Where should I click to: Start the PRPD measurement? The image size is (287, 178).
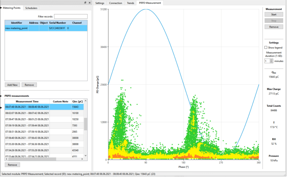(x=274, y=15)
